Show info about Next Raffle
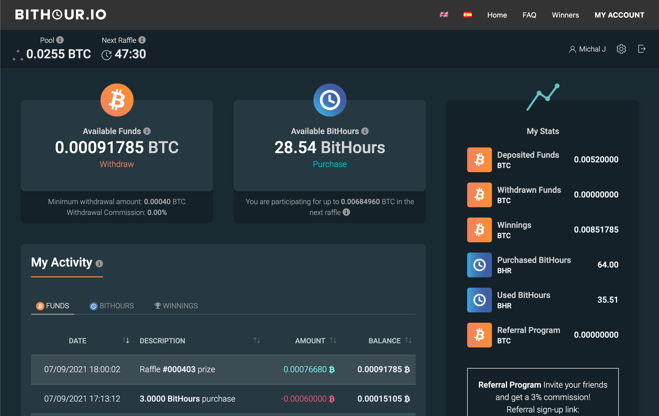 coord(142,40)
